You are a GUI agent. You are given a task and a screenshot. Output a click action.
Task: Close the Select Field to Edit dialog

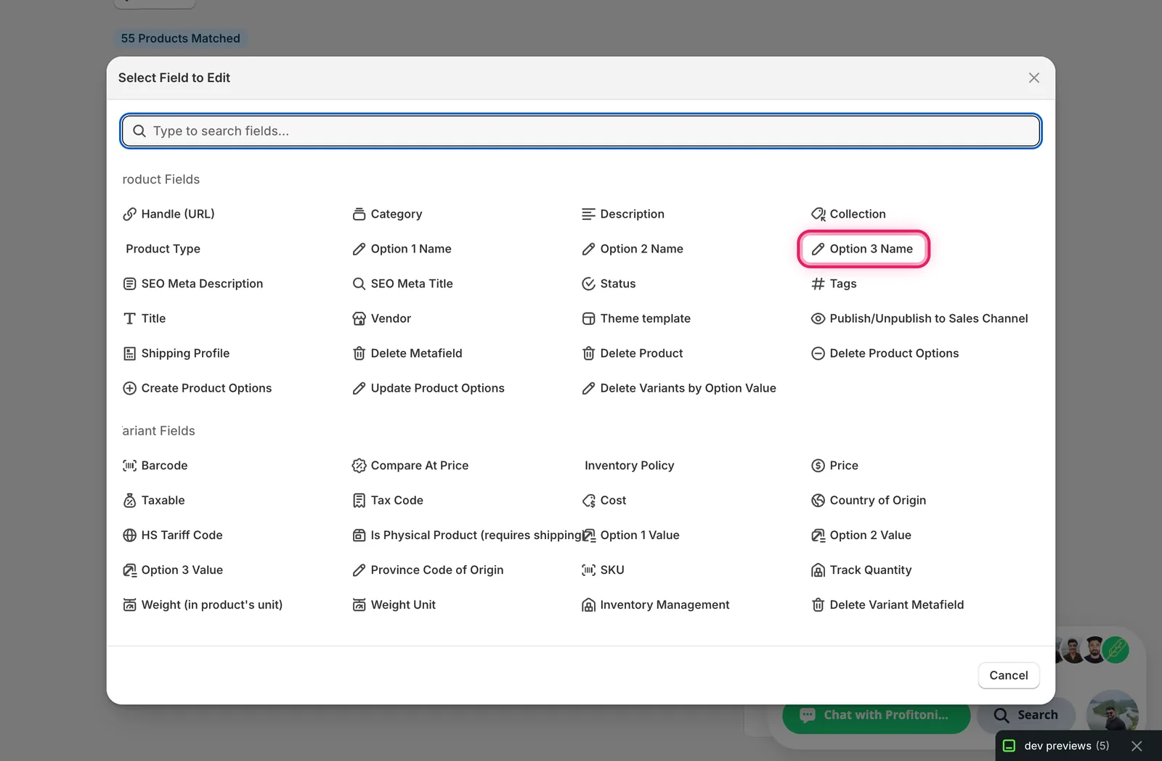1034,78
